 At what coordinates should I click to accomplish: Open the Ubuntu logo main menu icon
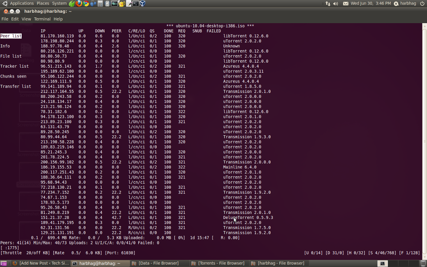pyautogui.click(x=5, y=3)
